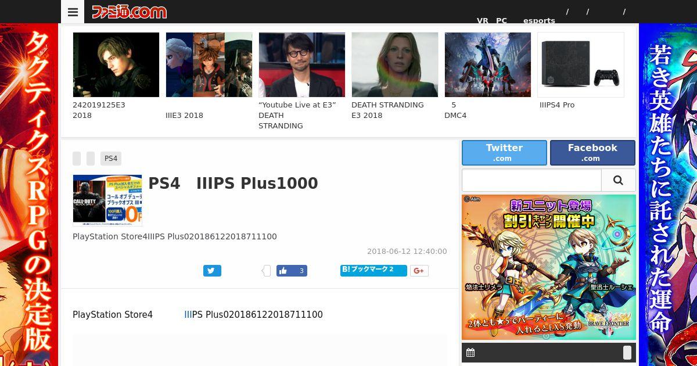Click the blue III link in article

pyautogui.click(x=188, y=315)
